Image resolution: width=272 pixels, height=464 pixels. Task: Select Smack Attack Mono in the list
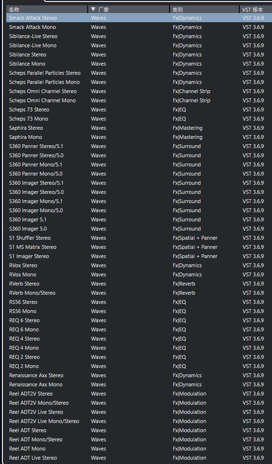pos(139,27)
